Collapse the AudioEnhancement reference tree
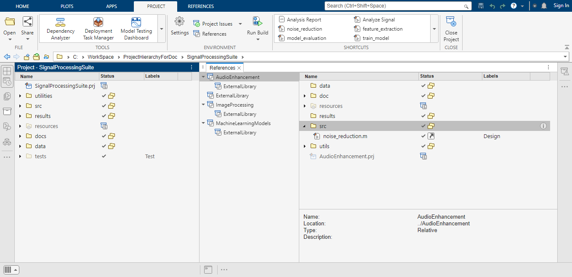The width and height of the screenshot is (572, 277). point(203,77)
